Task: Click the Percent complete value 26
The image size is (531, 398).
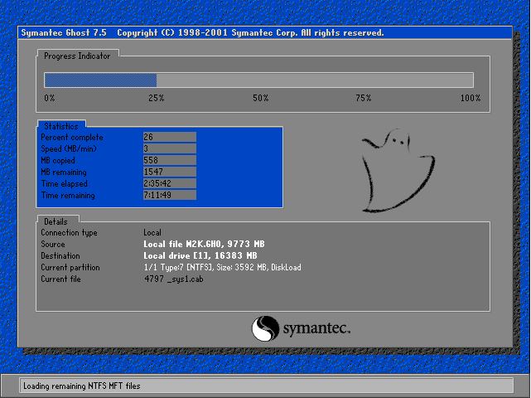Action: 170,137
